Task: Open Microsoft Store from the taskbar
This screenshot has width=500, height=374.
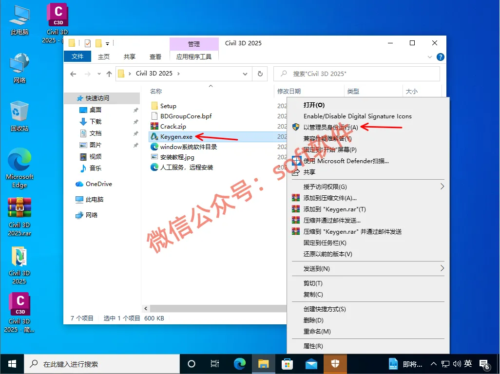Action: tap(288, 364)
